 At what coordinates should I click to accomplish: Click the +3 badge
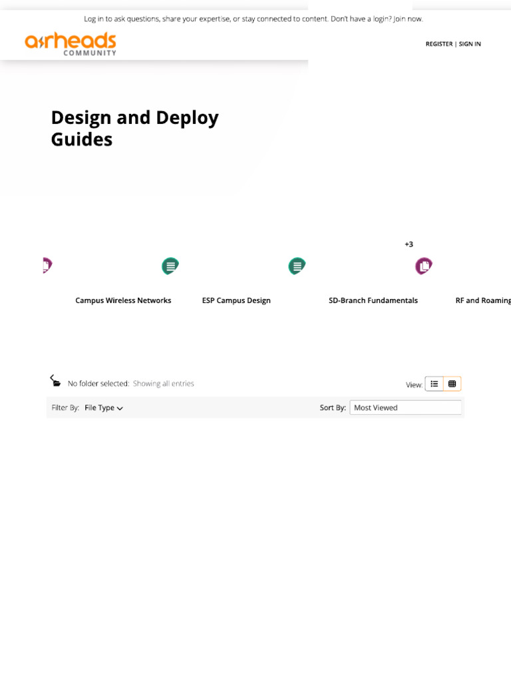[409, 244]
